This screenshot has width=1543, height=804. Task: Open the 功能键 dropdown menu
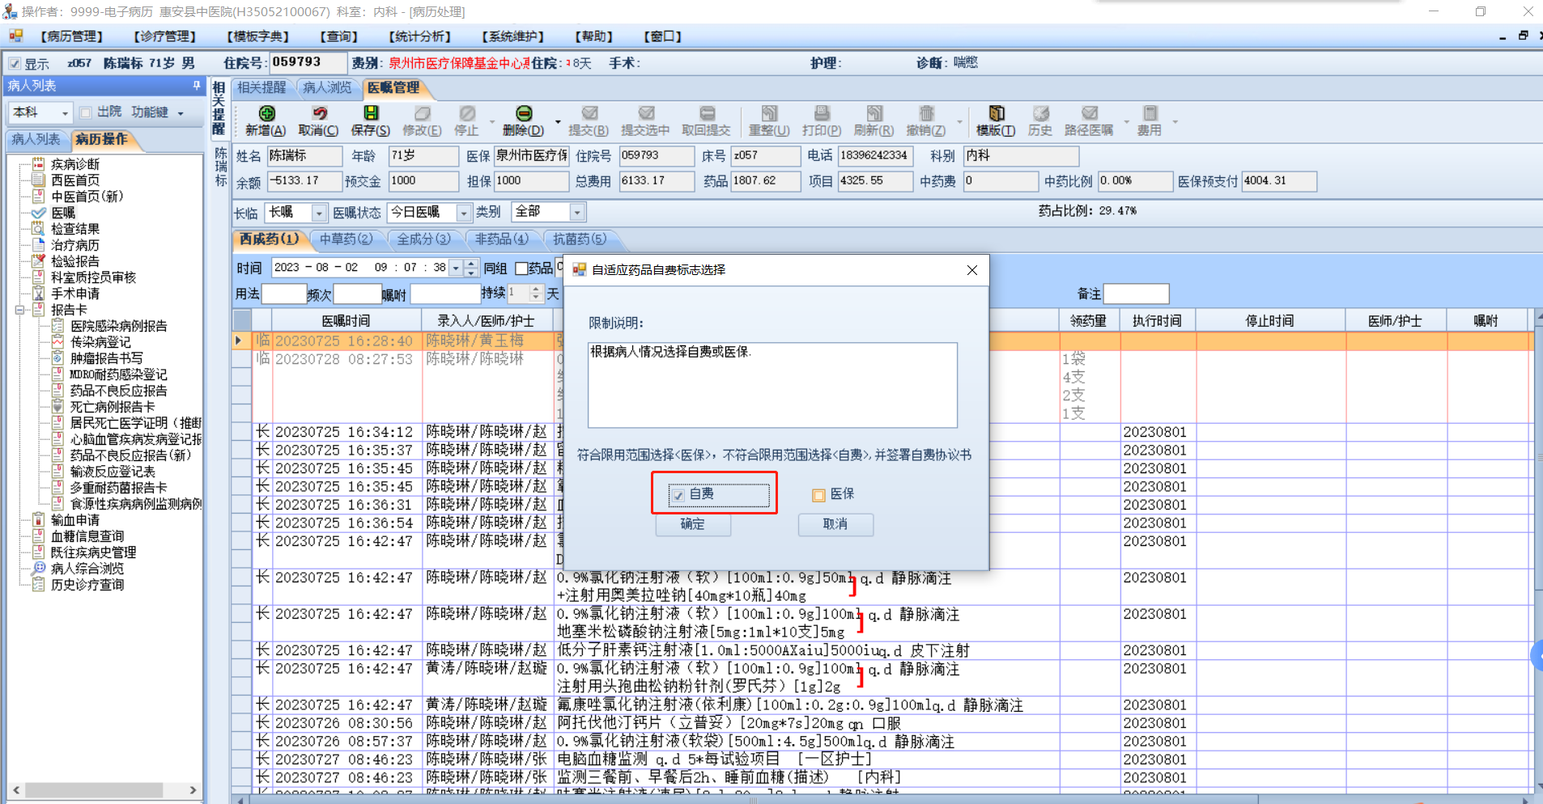click(181, 113)
